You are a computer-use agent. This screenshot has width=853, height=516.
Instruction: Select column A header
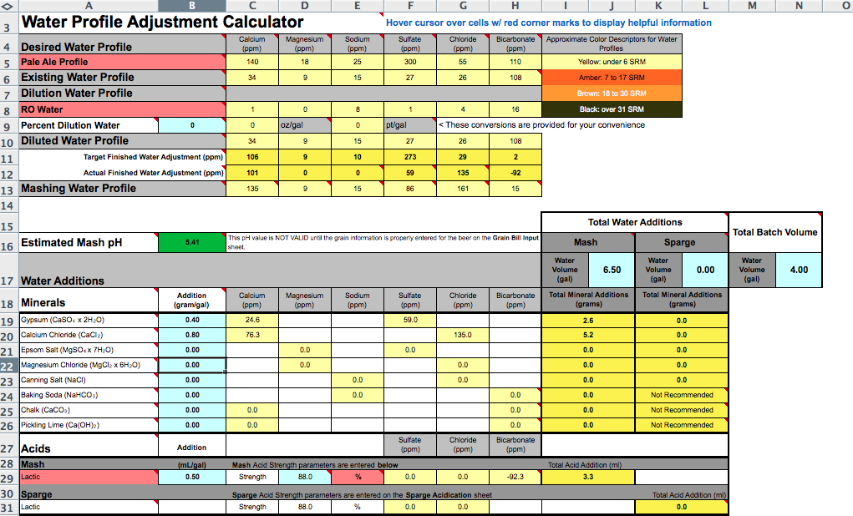coord(89,6)
